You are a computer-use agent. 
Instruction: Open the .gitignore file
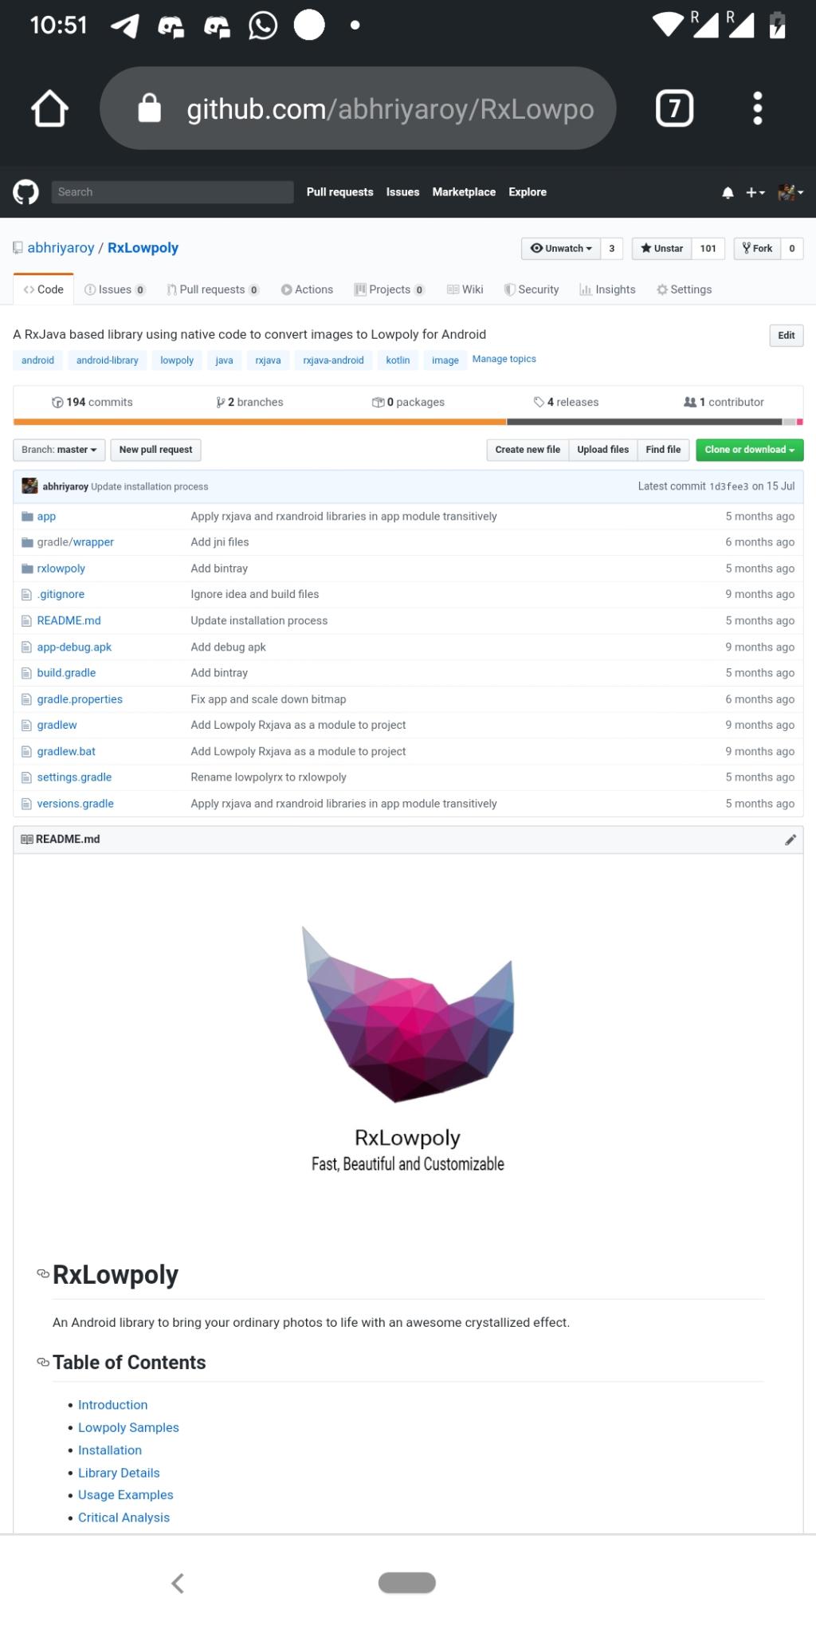pyautogui.click(x=61, y=594)
